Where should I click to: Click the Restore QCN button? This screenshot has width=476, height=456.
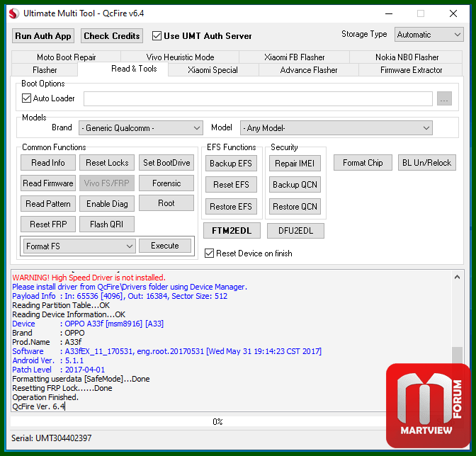(295, 207)
